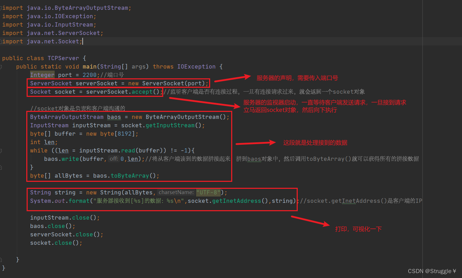
Task: Click comment "//socket.getInetAddress()是客户端的IP"
Action: click(361, 201)
